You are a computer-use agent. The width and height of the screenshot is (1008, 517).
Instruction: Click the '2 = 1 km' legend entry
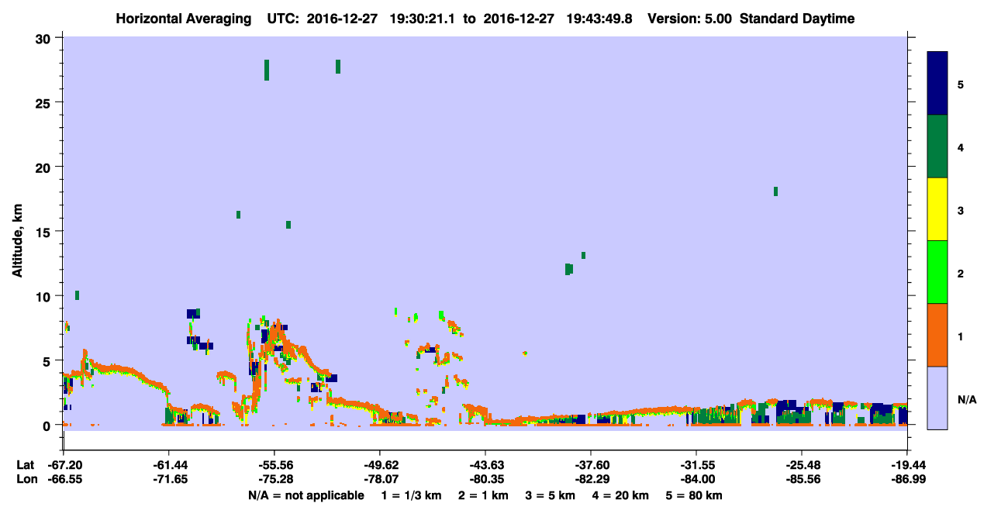[x=484, y=495]
